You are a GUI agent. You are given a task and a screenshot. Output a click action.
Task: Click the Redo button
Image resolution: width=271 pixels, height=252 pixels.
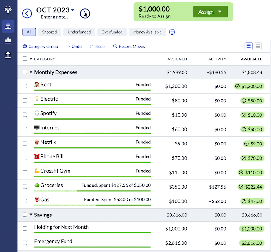[97, 47]
